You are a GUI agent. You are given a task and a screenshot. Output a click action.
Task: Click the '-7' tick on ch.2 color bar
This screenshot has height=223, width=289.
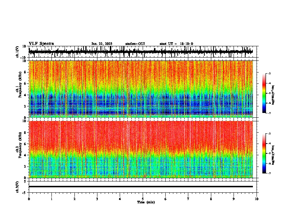coord(269,173)
